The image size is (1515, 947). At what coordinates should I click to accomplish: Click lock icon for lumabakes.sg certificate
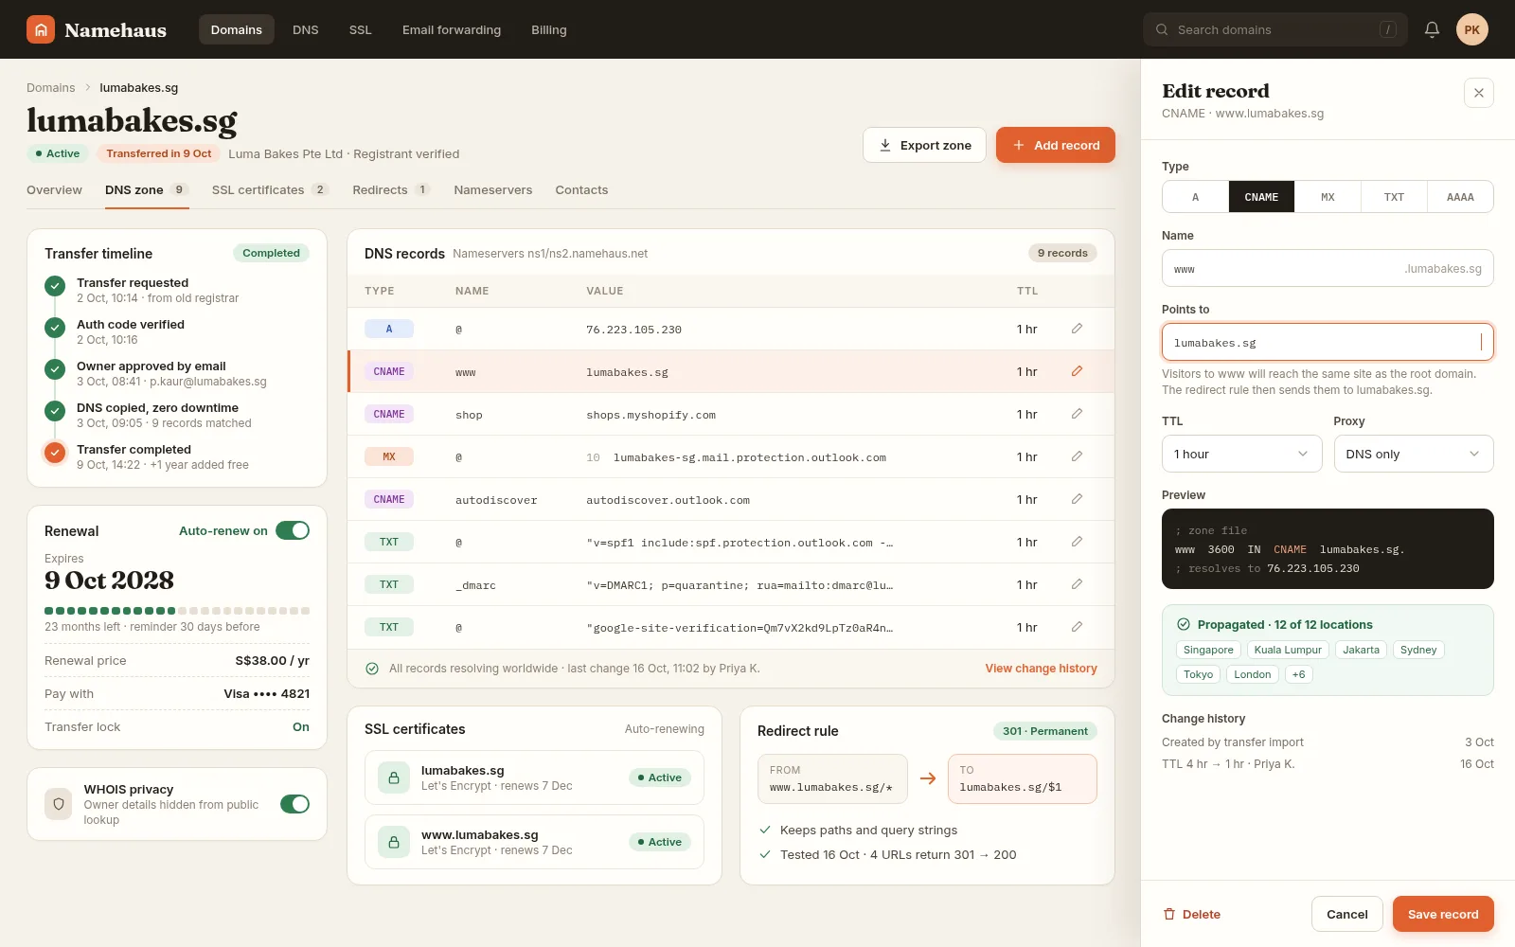coord(394,777)
